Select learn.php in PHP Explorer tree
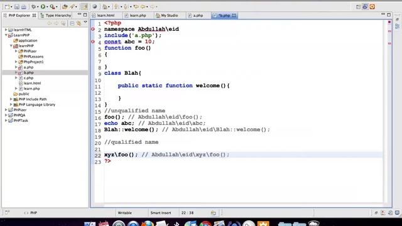Viewport: 402px width, 226px height. coord(30,89)
